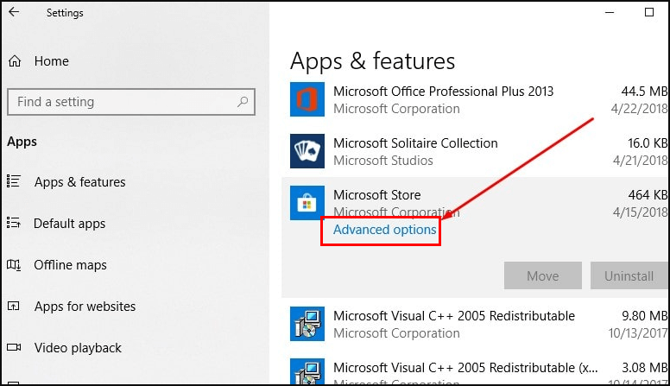The width and height of the screenshot is (670, 386).
Task: Click the Apps for websites icon
Action: 14,306
